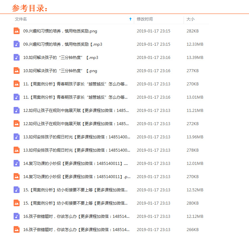Click audio icon of 09.兴趣和习惯的培养 mp3 file
This screenshot has height=240, width=249.
click(x=17, y=44)
